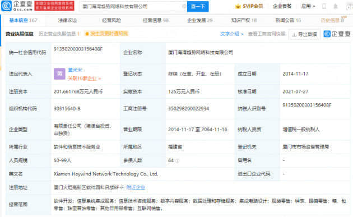Select the registered address text
Viewport: 353px width, 217px height.
(89, 187)
